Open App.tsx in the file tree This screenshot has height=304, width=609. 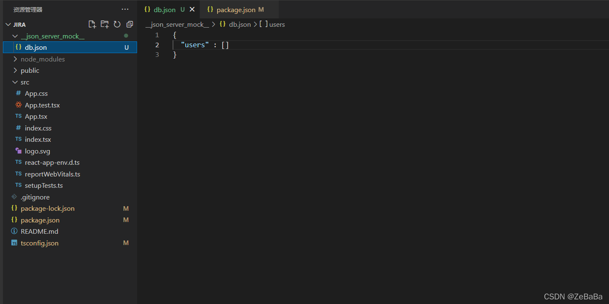(x=70, y=116)
